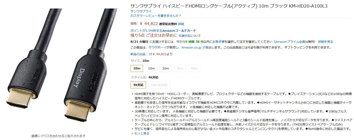Open the サンワサプライ brand link
Screen dimensions: 354x140
(141, 11)
